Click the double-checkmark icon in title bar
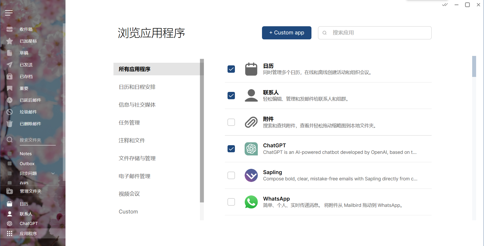 445,5
